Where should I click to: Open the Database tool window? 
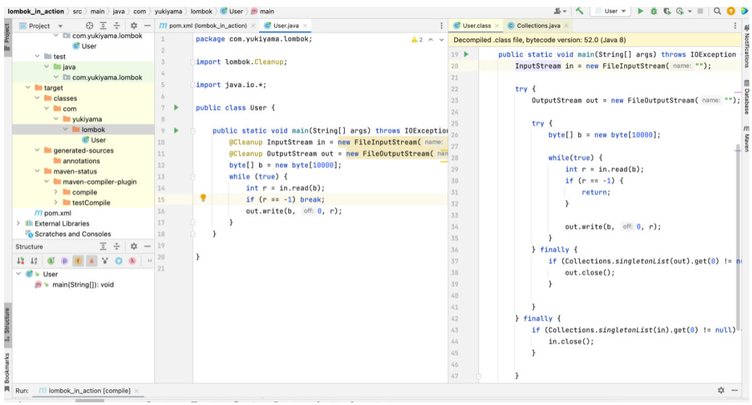[x=747, y=98]
